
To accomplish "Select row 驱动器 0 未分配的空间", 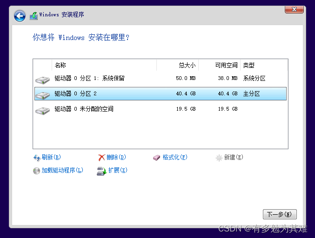I will point(161,109).
